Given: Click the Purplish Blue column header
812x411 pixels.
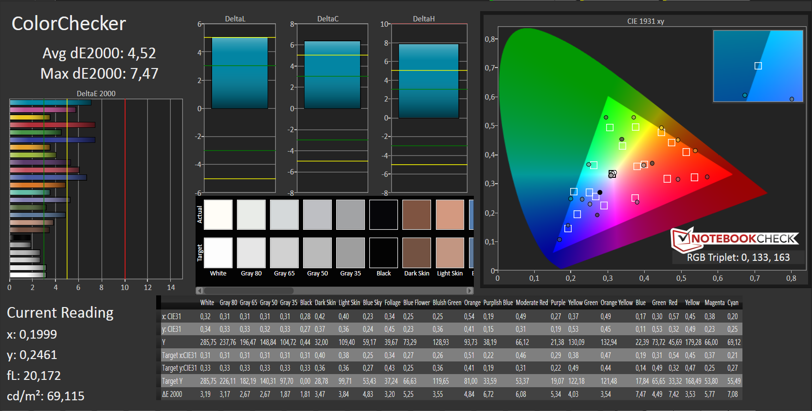Looking at the screenshot, I should (498, 303).
